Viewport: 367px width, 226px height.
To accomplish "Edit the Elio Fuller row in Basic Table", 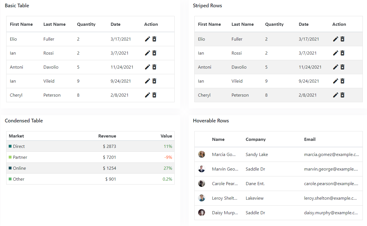I will [147, 39].
